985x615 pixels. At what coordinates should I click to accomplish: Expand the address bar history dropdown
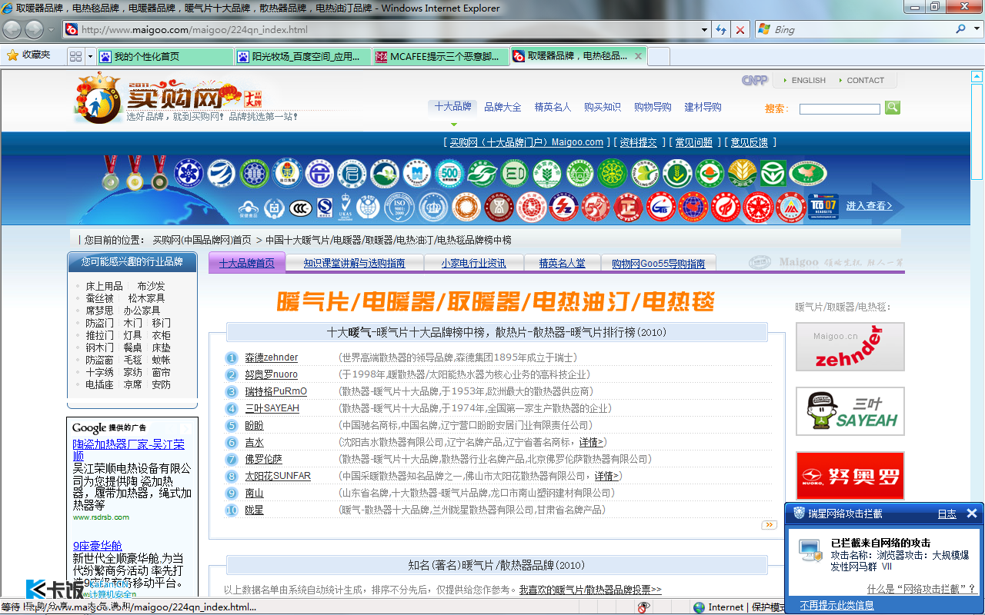coord(704,29)
